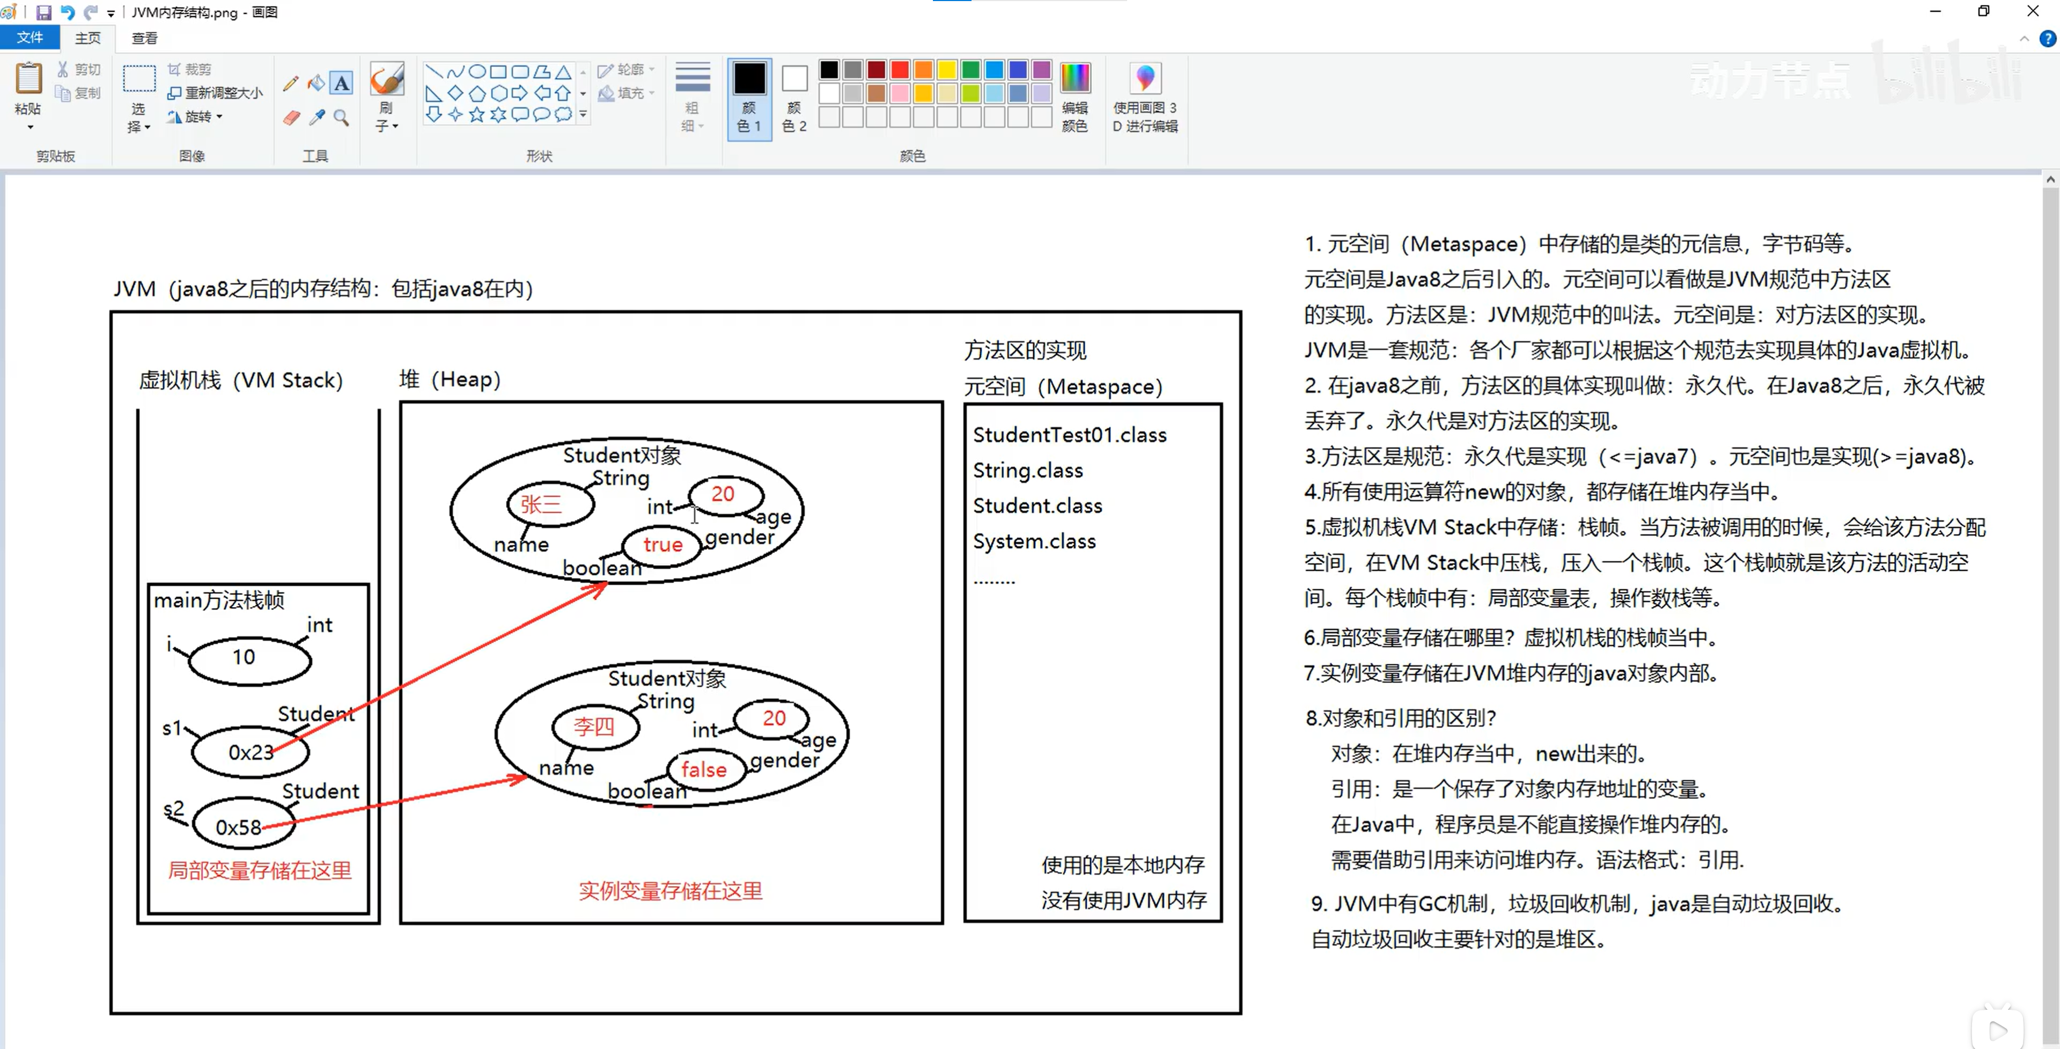Open the Fill (填充) dropdown
The image size is (2060, 1049).
pyautogui.click(x=626, y=93)
